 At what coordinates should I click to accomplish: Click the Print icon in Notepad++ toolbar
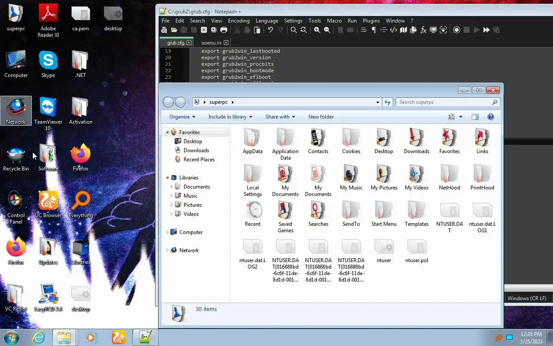pyautogui.click(x=224, y=30)
